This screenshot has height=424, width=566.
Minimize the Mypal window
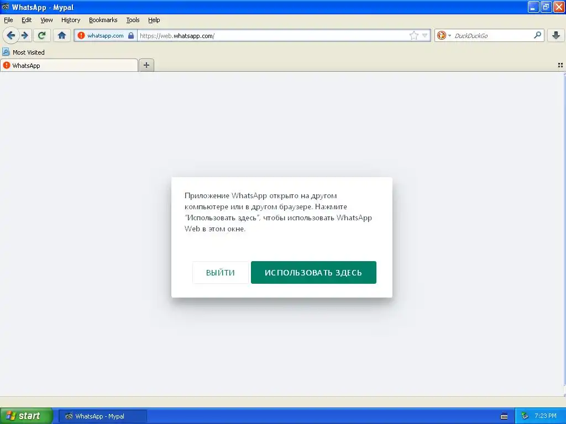(533, 7)
